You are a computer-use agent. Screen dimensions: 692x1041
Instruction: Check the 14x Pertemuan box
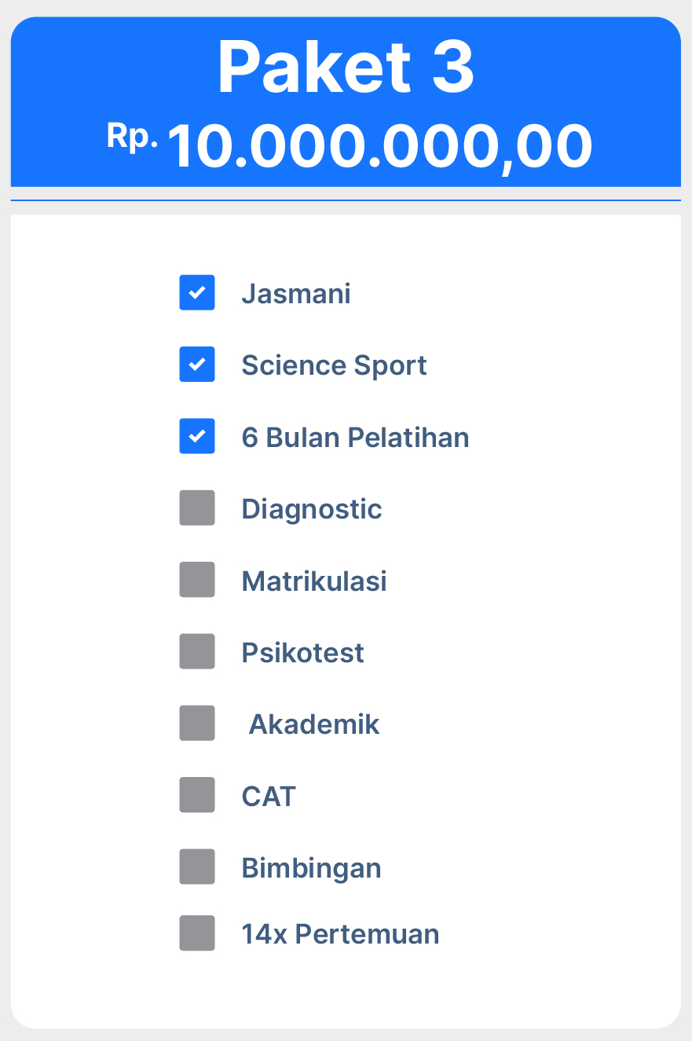pyautogui.click(x=197, y=933)
